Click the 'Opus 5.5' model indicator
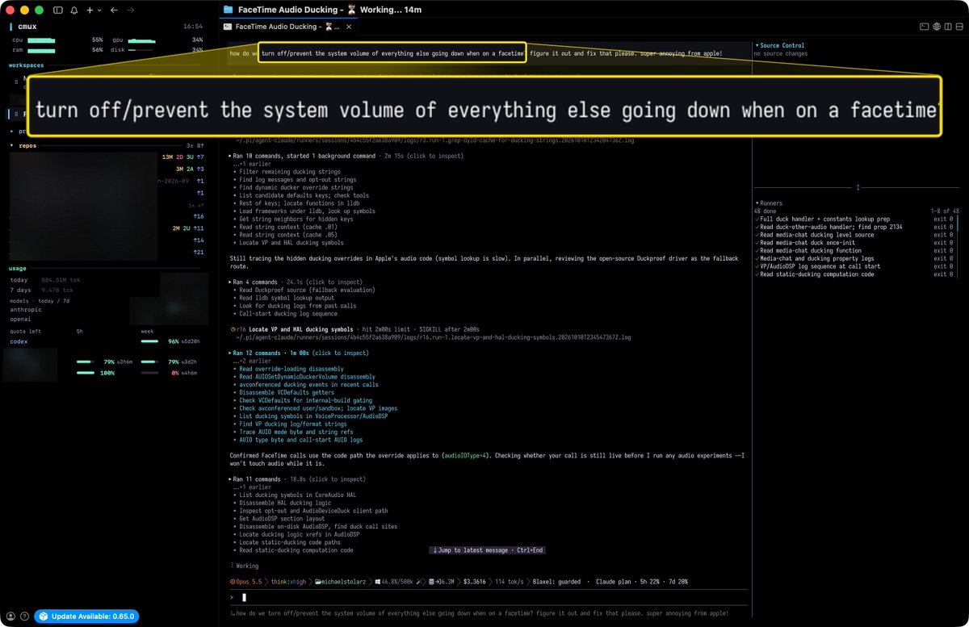969x627 pixels. coord(245,581)
